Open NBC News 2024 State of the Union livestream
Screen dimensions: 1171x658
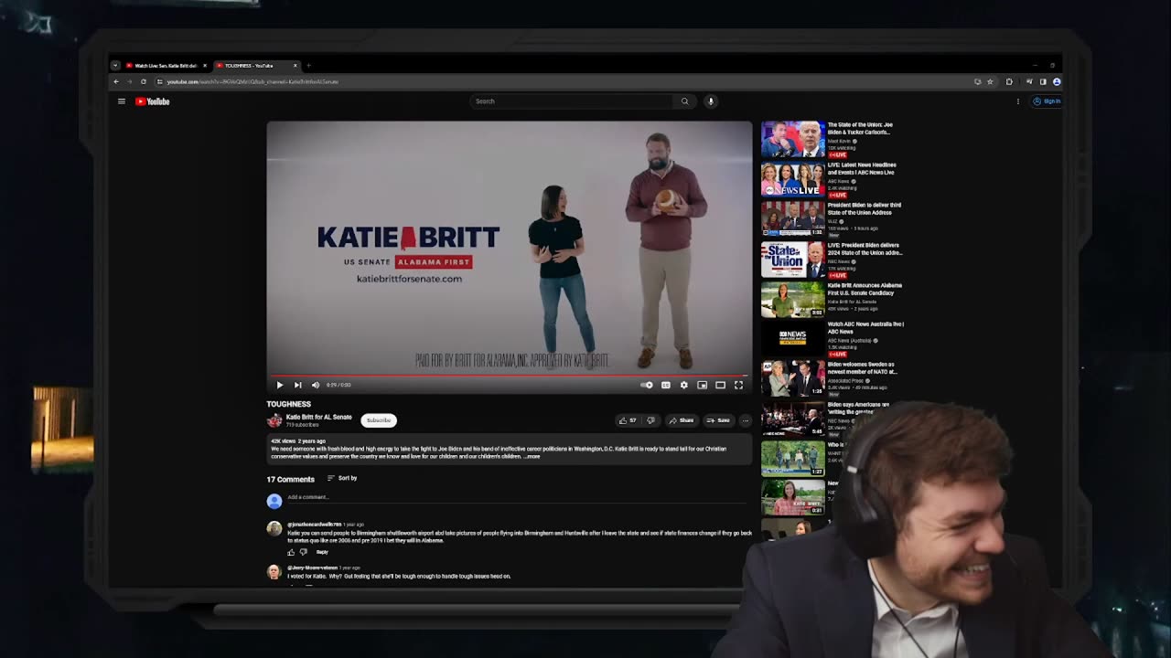(x=833, y=260)
